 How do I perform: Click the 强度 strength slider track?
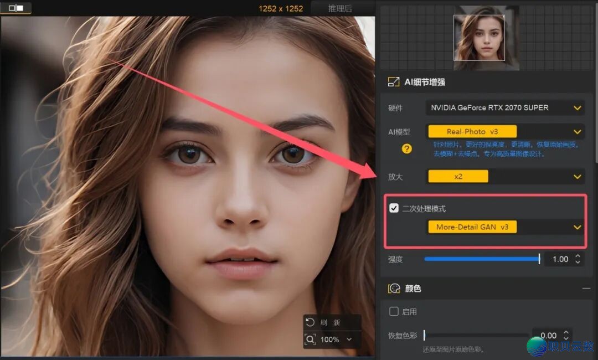coord(481,259)
